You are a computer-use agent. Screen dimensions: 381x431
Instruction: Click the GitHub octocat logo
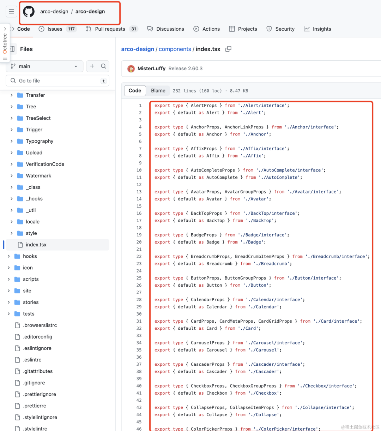point(29,12)
